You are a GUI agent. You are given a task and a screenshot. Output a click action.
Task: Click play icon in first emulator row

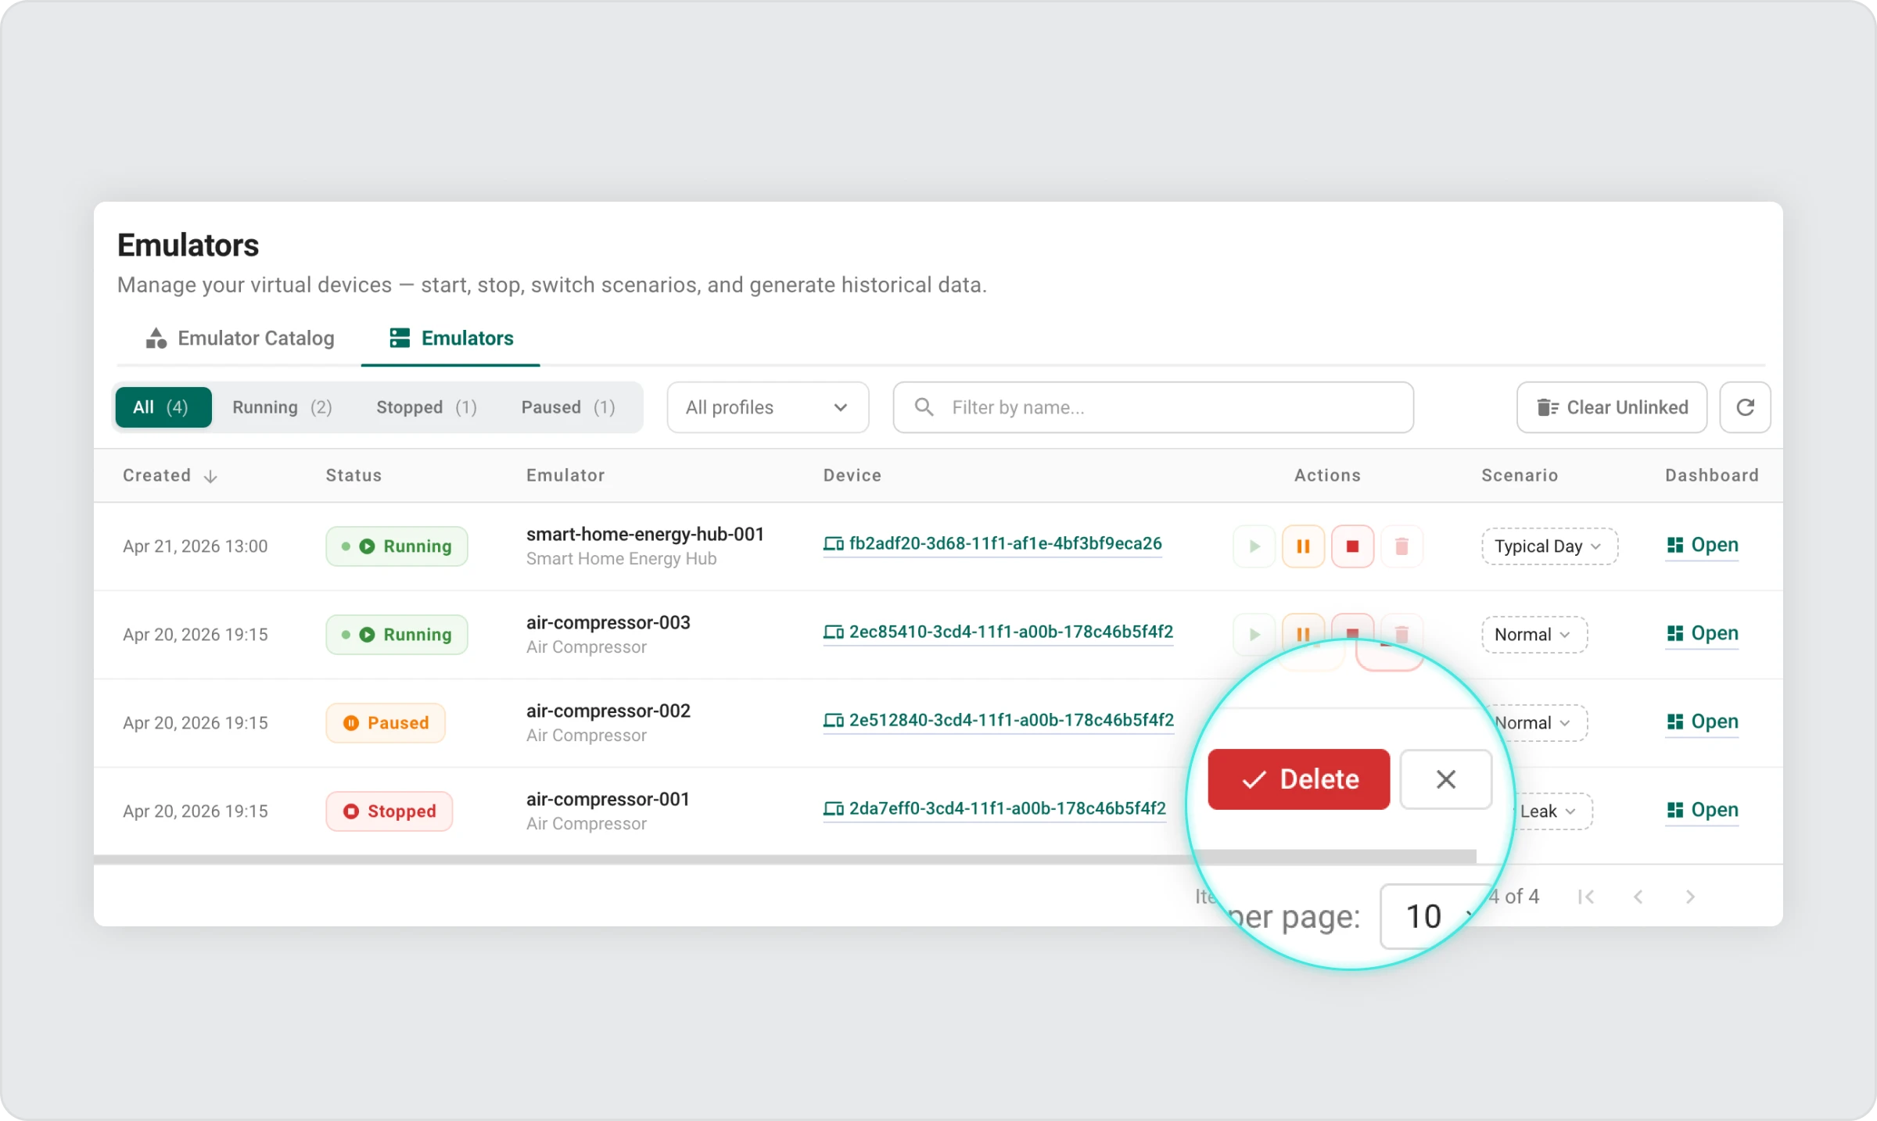click(1254, 546)
